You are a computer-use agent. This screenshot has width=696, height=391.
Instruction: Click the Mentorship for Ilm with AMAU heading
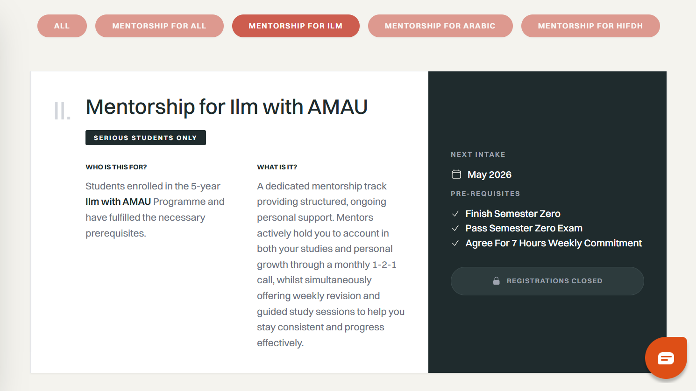(x=227, y=107)
